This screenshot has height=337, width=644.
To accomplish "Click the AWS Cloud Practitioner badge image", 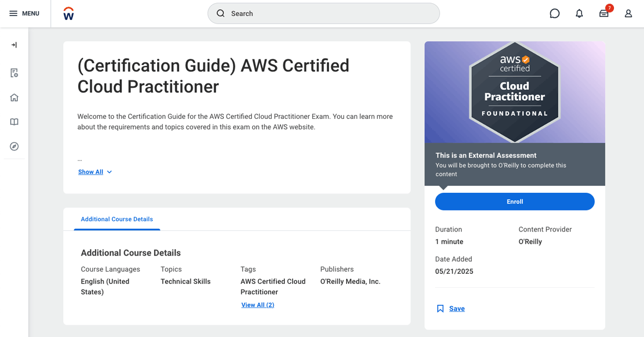I will [515, 92].
